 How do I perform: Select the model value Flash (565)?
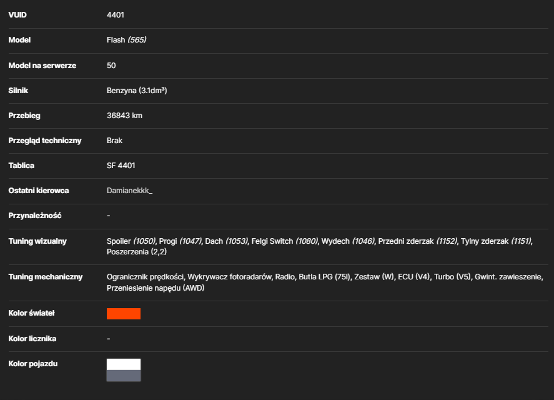(x=127, y=40)
